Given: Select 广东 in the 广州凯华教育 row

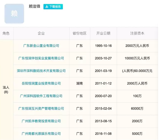Looking at the screenshot, I should pos(79,121).
